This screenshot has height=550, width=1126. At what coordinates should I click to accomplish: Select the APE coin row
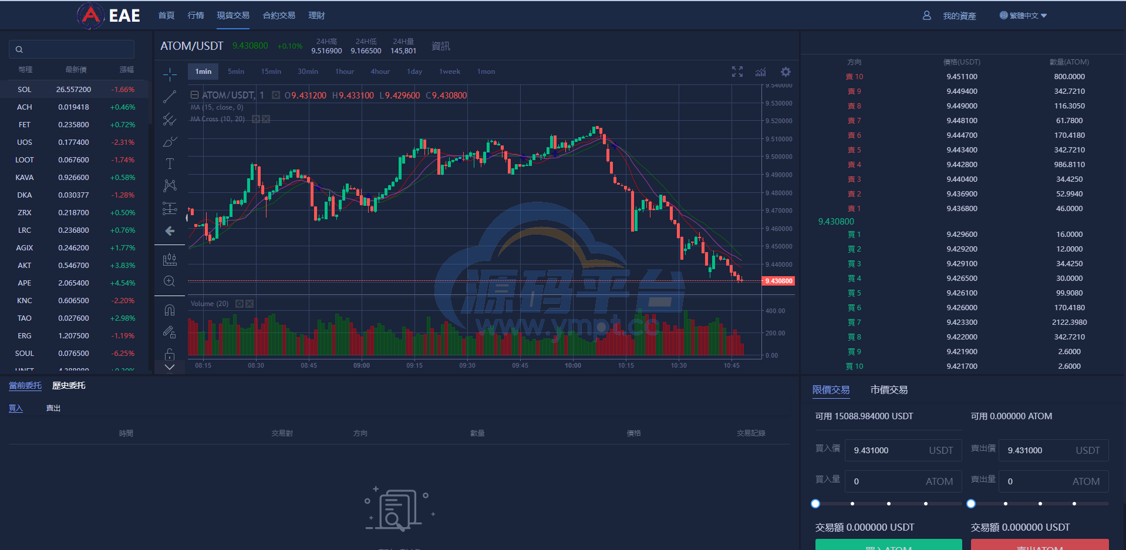(x=74, y=283)
